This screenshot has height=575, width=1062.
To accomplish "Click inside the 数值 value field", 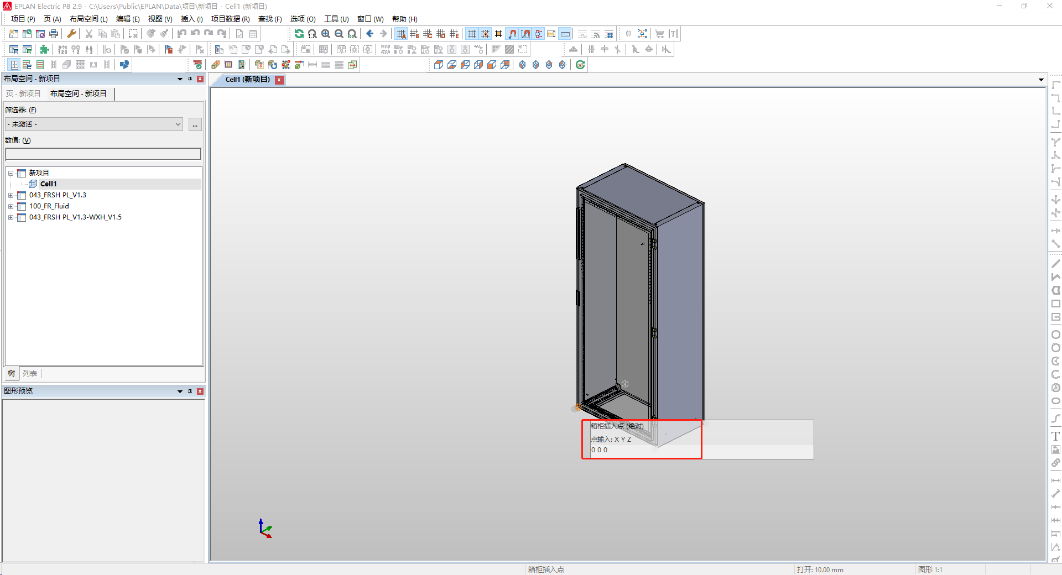I will (103, 154).
